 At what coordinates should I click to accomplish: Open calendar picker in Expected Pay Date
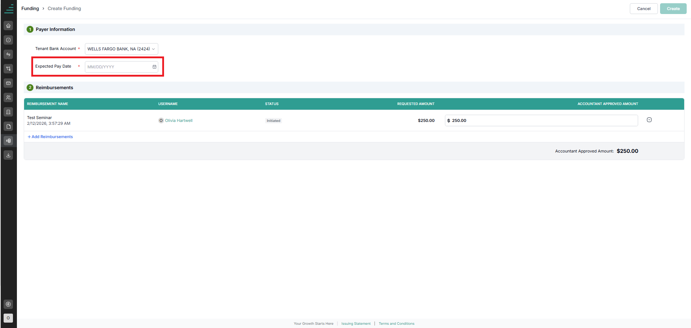[x=154, y=67]
